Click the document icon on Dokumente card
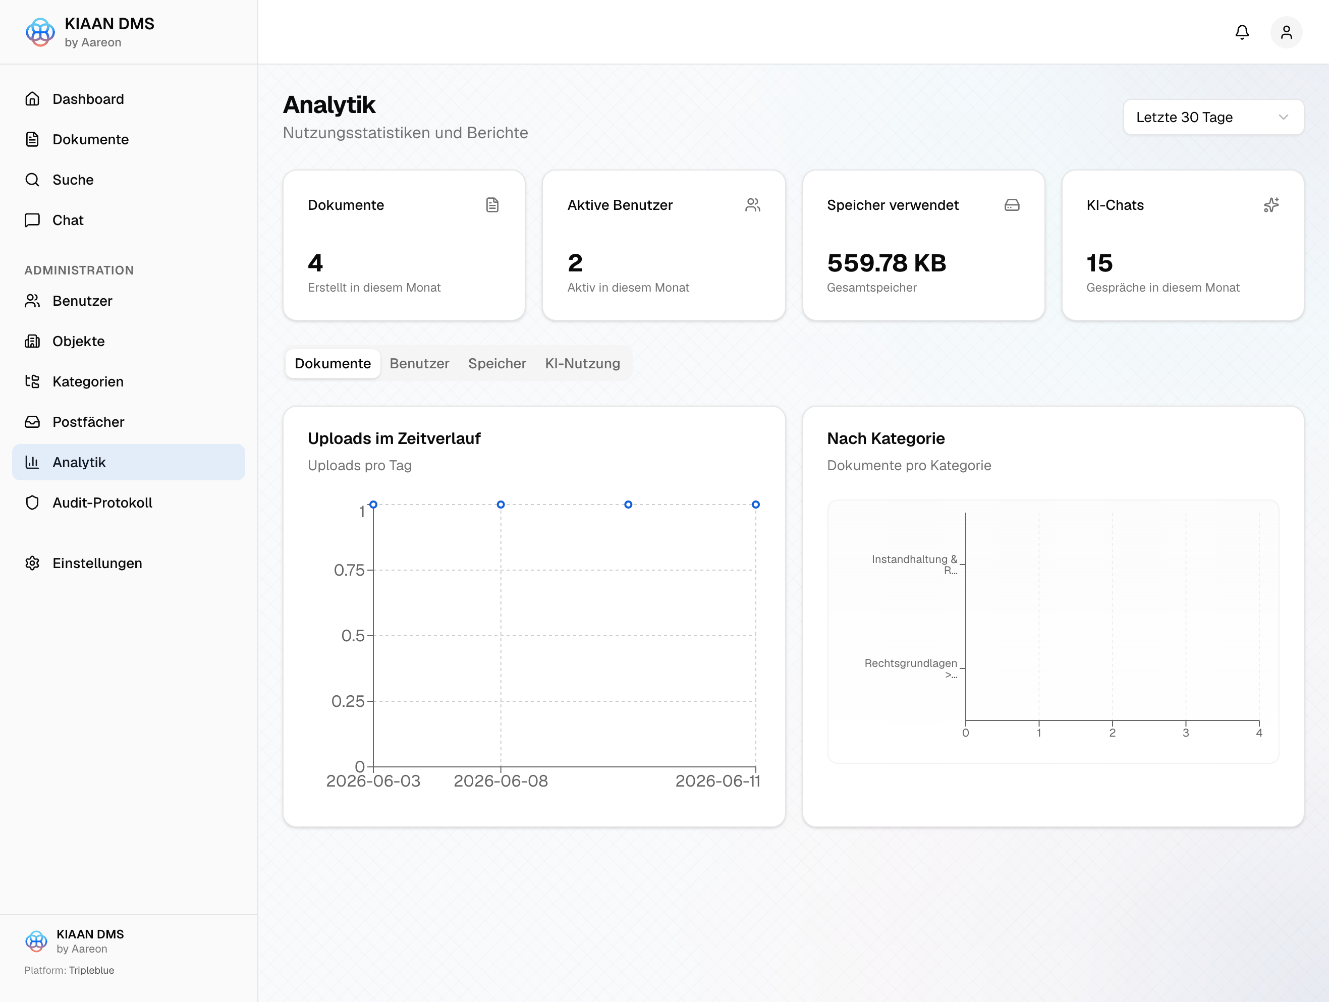The image size is (1329, 1002). click(x=492, y=205)
